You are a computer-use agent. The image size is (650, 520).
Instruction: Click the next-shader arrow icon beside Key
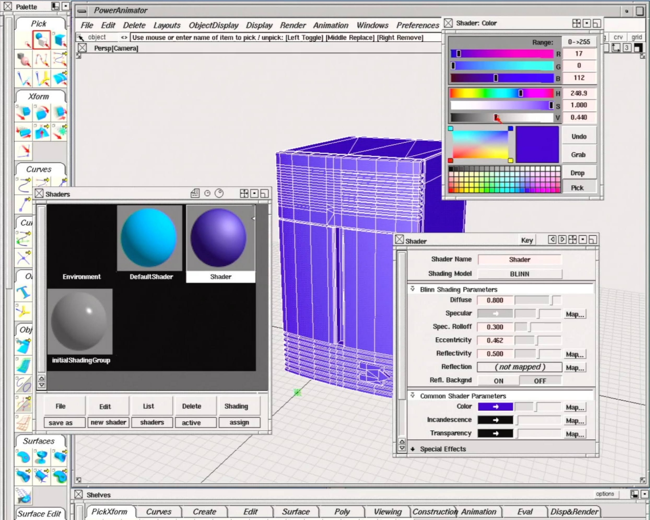pos(562,240)
